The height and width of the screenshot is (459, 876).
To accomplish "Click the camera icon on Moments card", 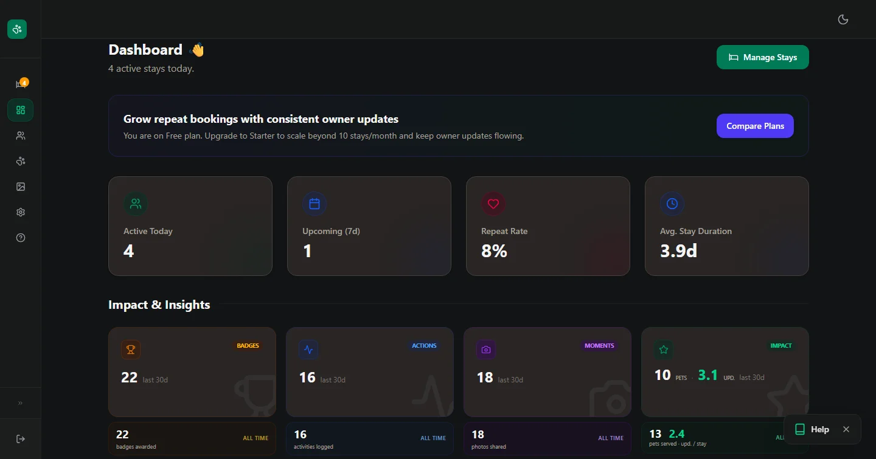I will click(x=486, y=350).
